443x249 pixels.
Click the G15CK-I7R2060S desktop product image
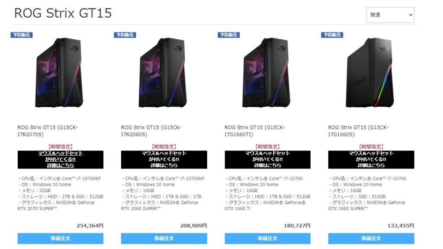pyautogui.click(x=163, y=73)
